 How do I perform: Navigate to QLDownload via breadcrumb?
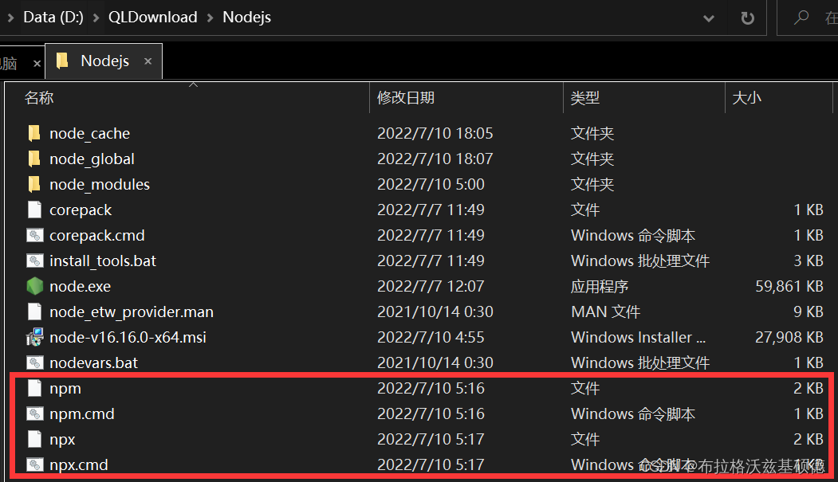point(152,17)
